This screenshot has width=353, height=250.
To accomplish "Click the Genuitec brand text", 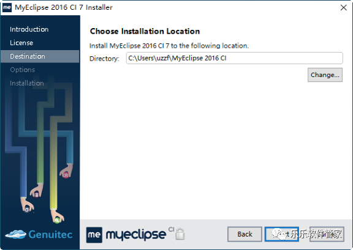I will tap(50, 234).
